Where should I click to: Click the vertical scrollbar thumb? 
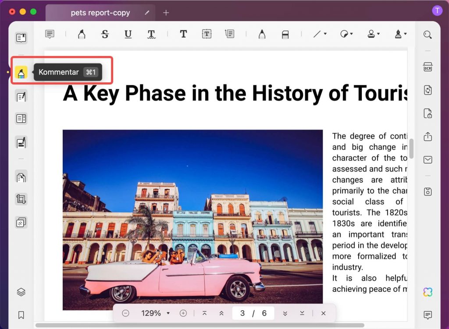click(411, 149)
